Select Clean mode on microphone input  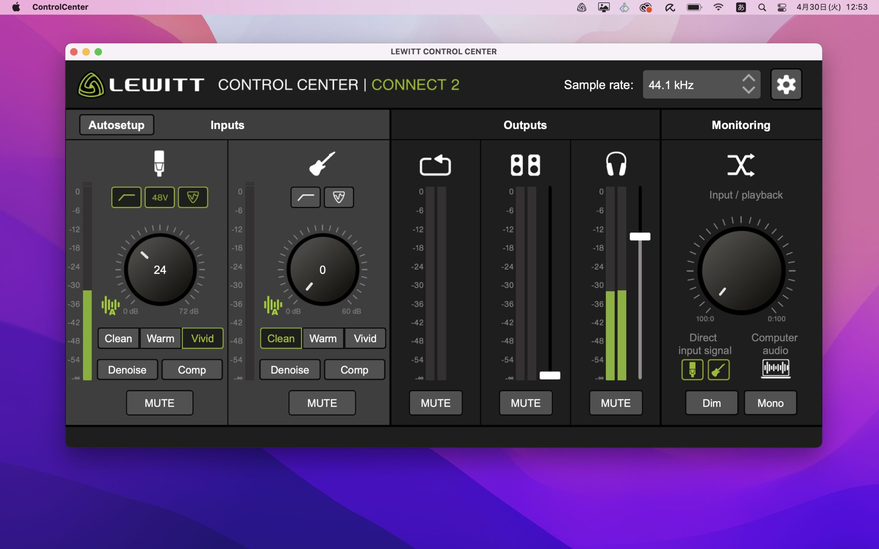pos(118,338)
